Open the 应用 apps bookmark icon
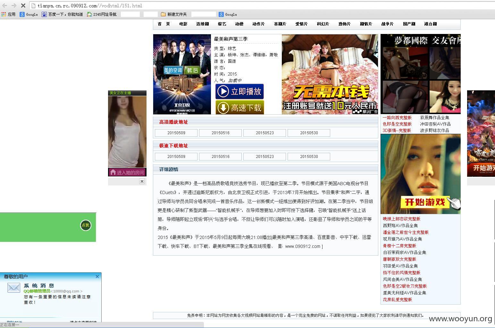The height and width of the screenshot is (328, 495). point(8,14)
